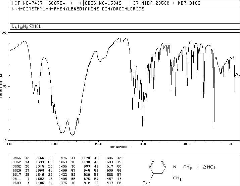Screen dimensions: 240x186
Task: Click the deepest broad trough near 2683
Action: (73, 135)
